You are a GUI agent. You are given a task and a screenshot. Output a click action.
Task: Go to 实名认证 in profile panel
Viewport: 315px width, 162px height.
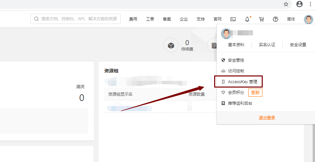[x=267, y=45]
